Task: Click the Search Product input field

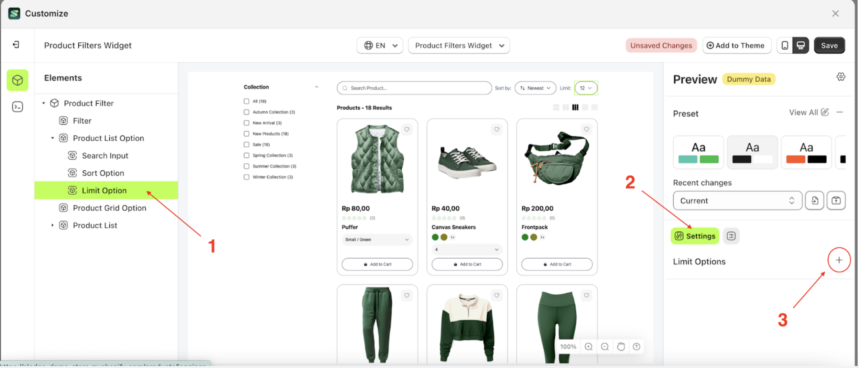Action: click(x=414, y=88)
